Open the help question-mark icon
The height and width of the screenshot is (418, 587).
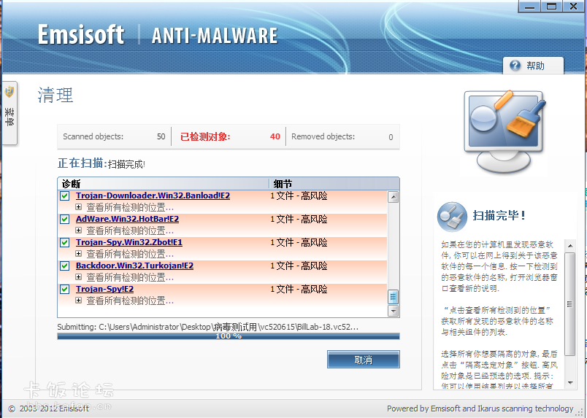click(515, 66)
